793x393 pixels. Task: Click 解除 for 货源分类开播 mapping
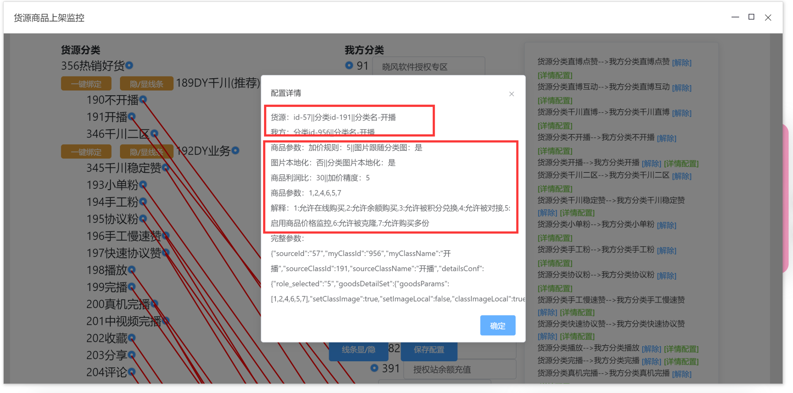[651, 163]
